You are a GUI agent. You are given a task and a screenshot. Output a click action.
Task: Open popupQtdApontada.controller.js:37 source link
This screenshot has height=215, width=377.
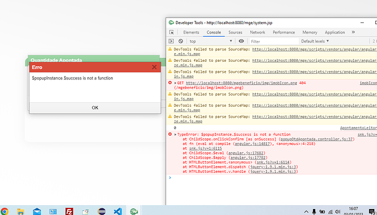[317, 139]
